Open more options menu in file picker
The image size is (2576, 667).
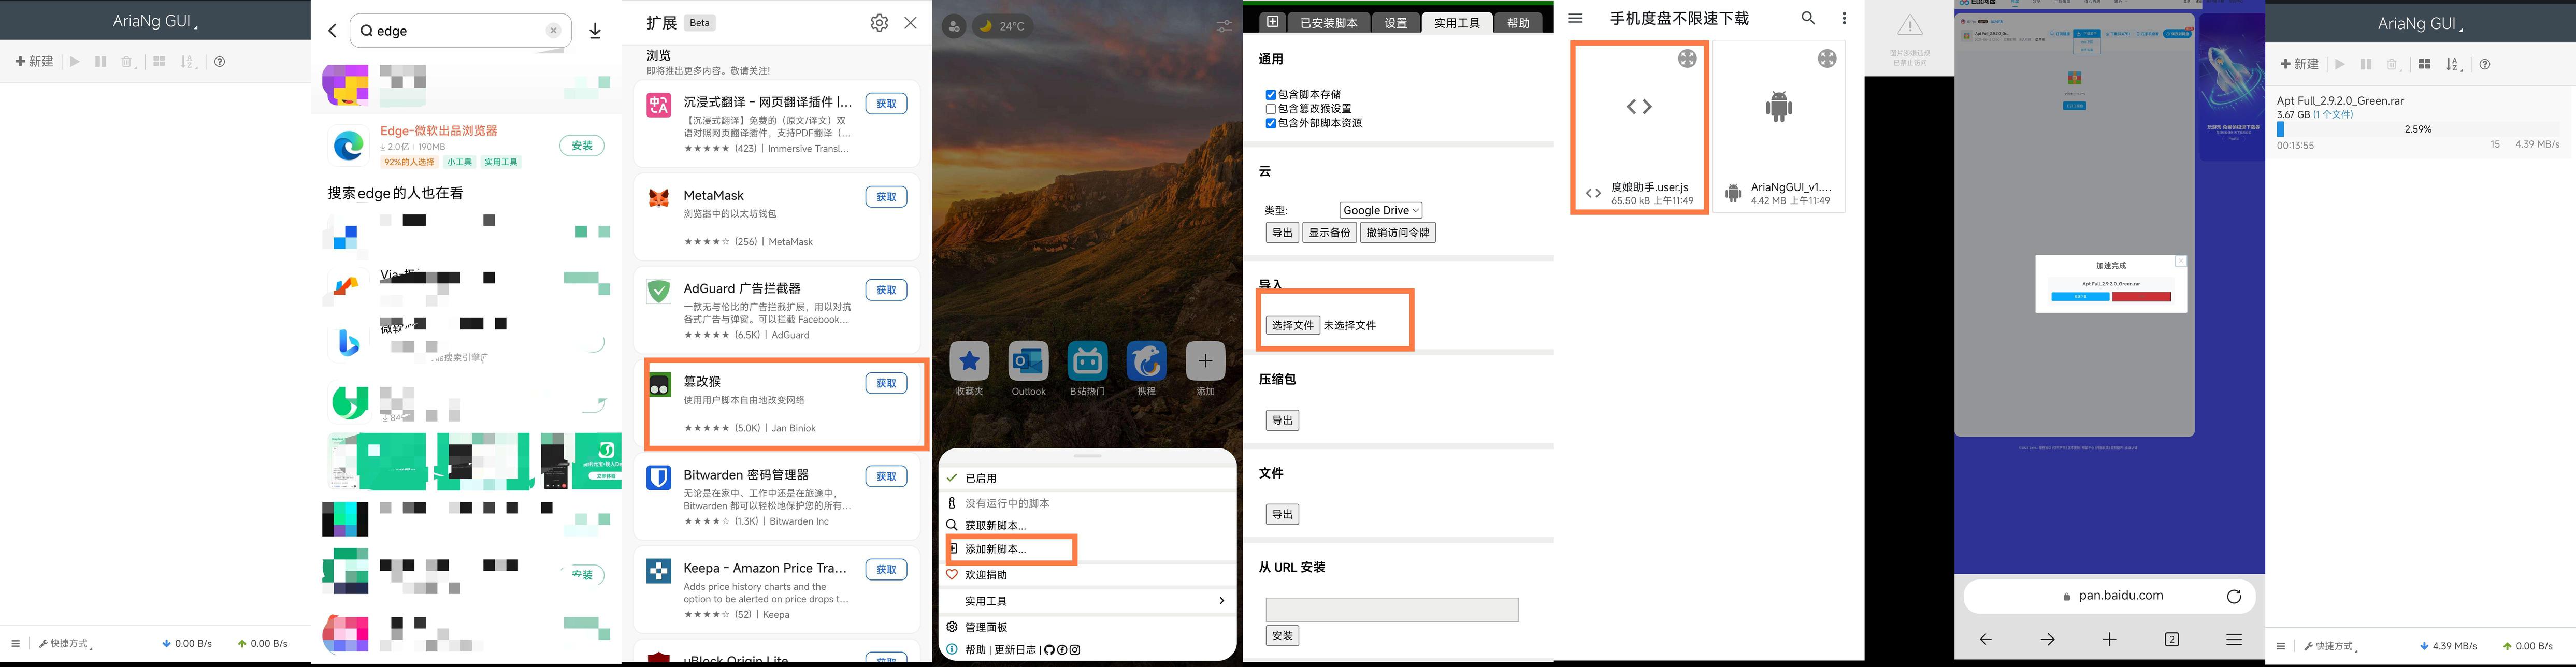(1844, 18)
